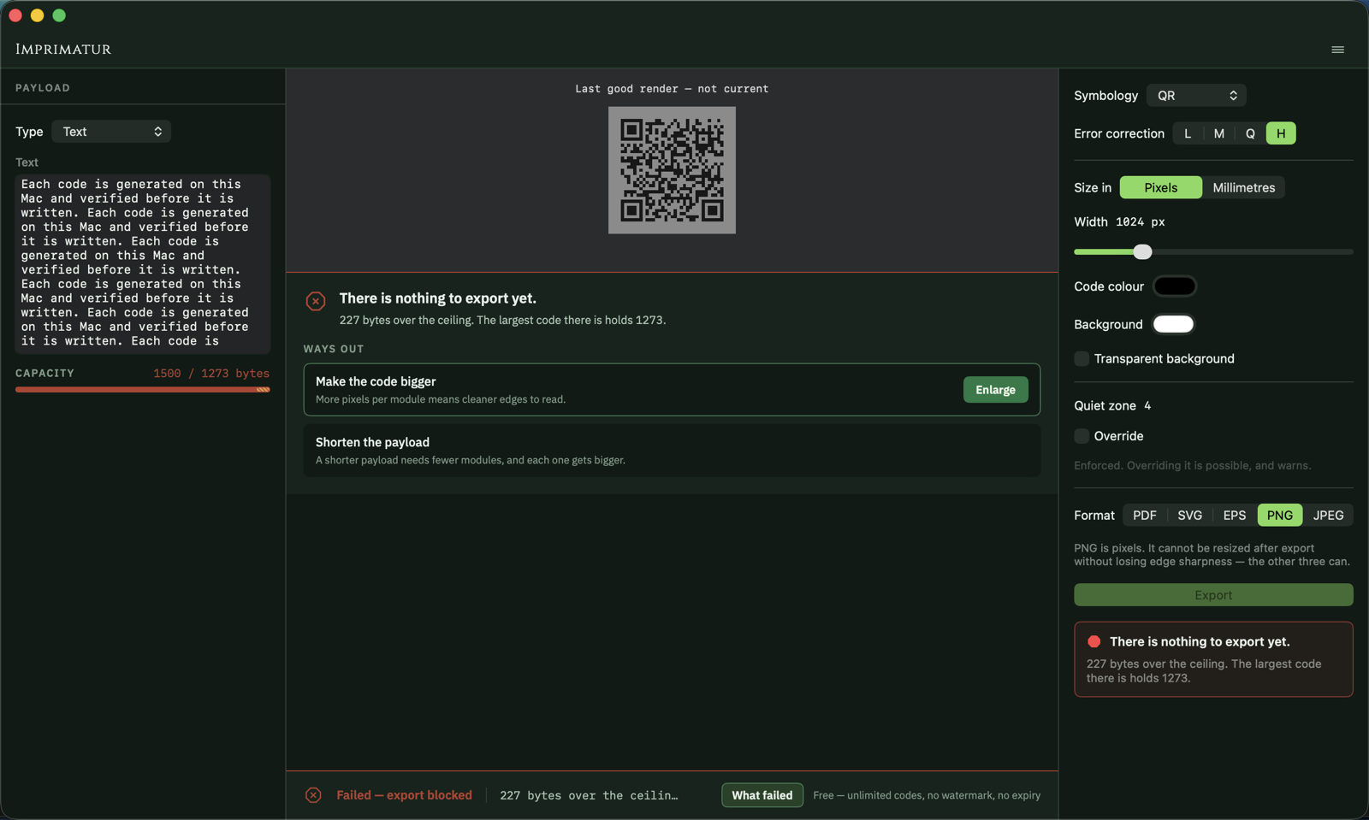The width and height of the screenshot is (1369, 820).
Task: Choose PNG export format
Action: (1280, 515)
